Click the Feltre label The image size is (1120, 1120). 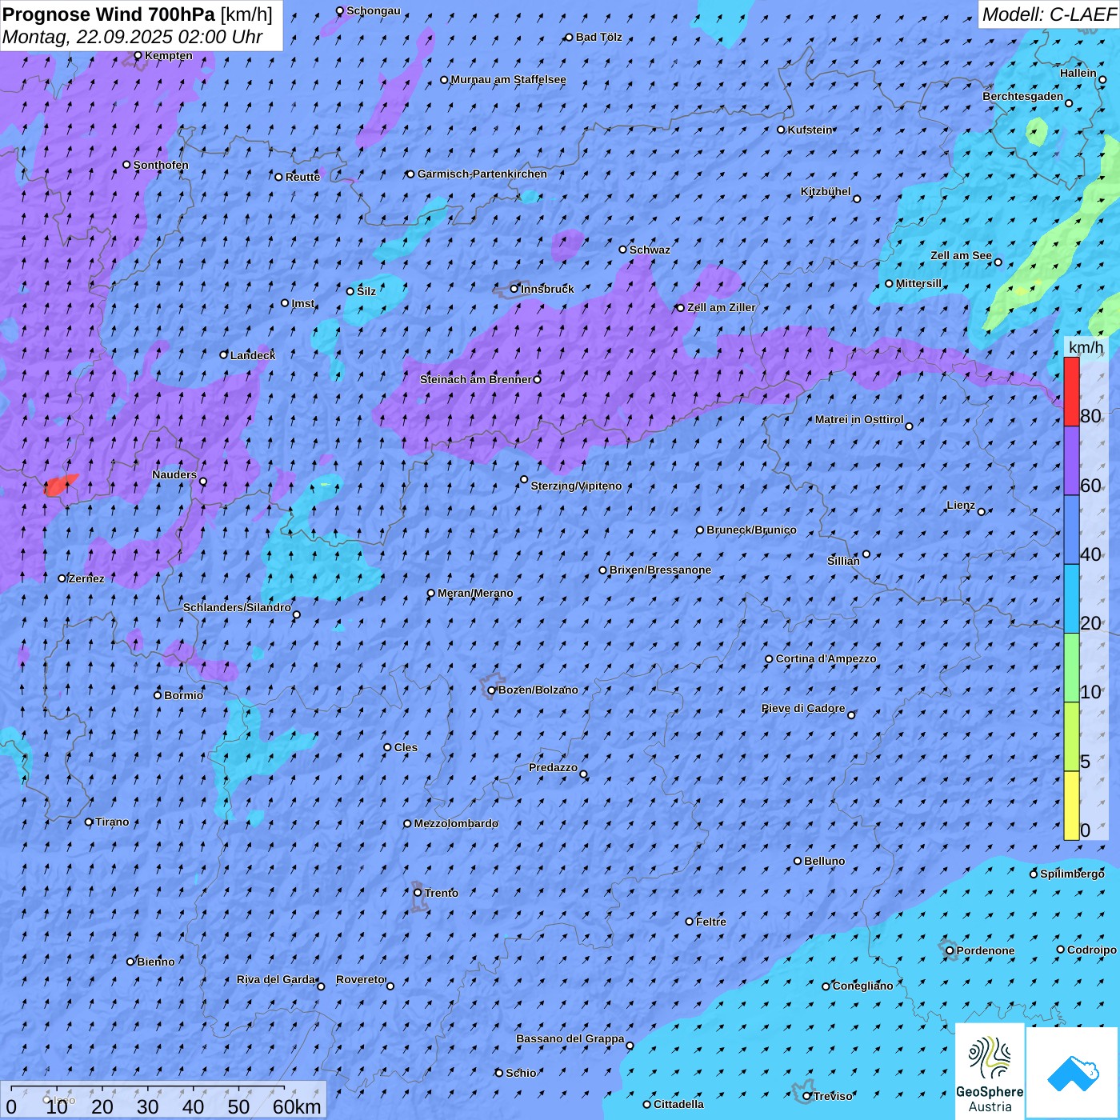coord(711,922)
